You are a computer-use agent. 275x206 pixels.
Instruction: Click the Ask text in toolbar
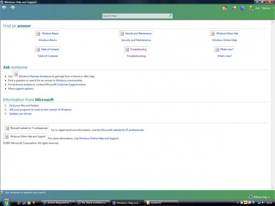click(257, 8)
